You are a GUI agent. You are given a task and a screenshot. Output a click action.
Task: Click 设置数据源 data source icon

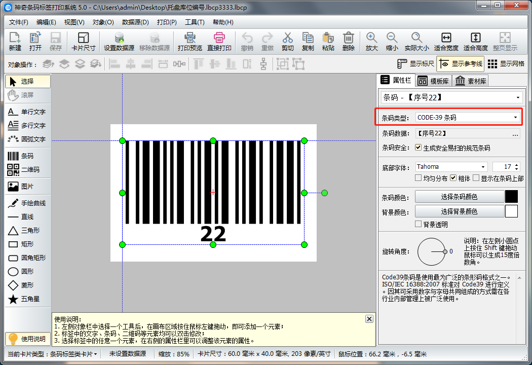(119, 42)
